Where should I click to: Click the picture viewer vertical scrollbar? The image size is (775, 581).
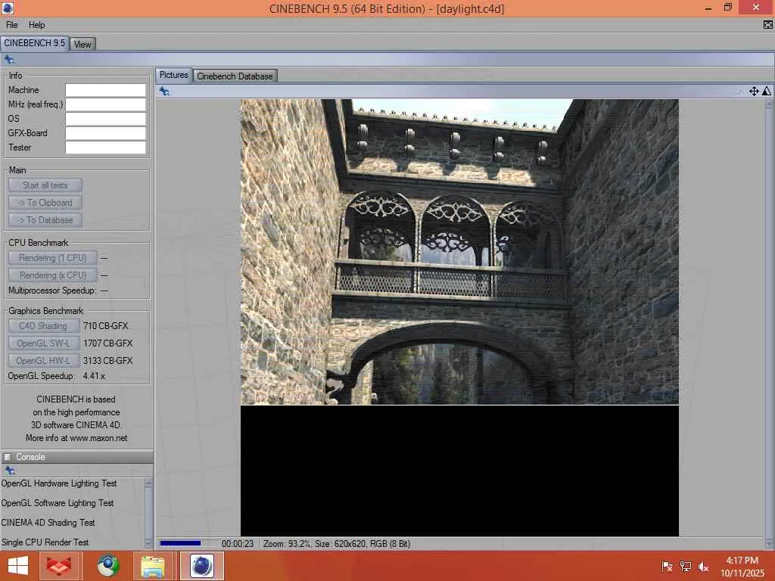(769, 324)
